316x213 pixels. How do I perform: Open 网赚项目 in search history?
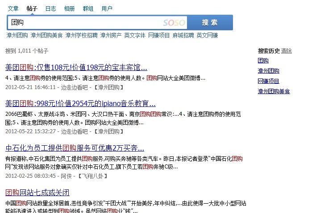click(x=268, y=81)
